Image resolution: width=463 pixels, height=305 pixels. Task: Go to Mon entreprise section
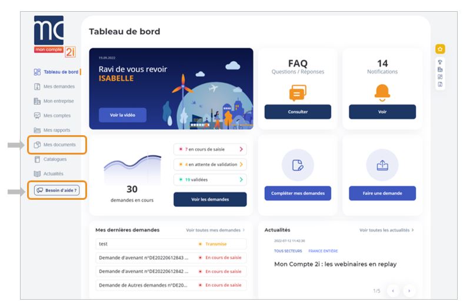click(x=59, y=101)
